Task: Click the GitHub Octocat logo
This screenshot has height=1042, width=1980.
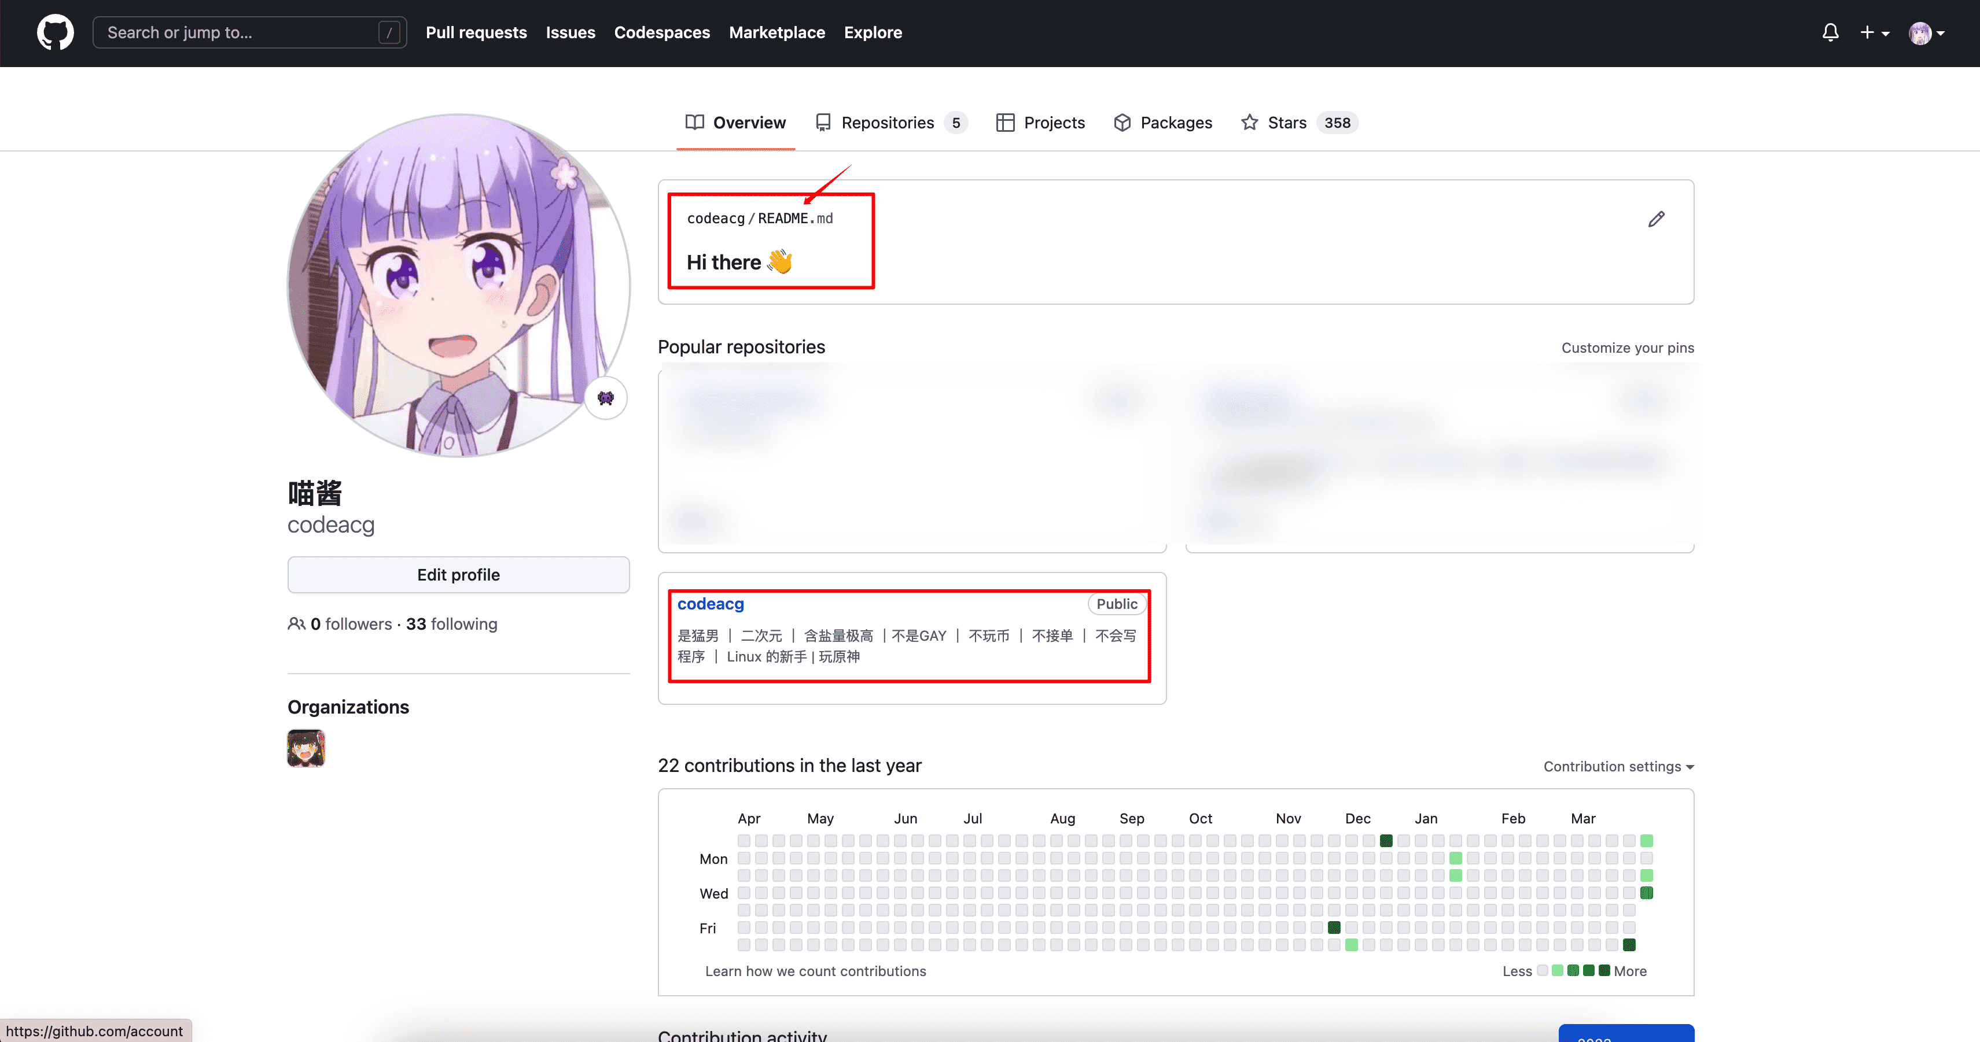Action: (56, 32)
